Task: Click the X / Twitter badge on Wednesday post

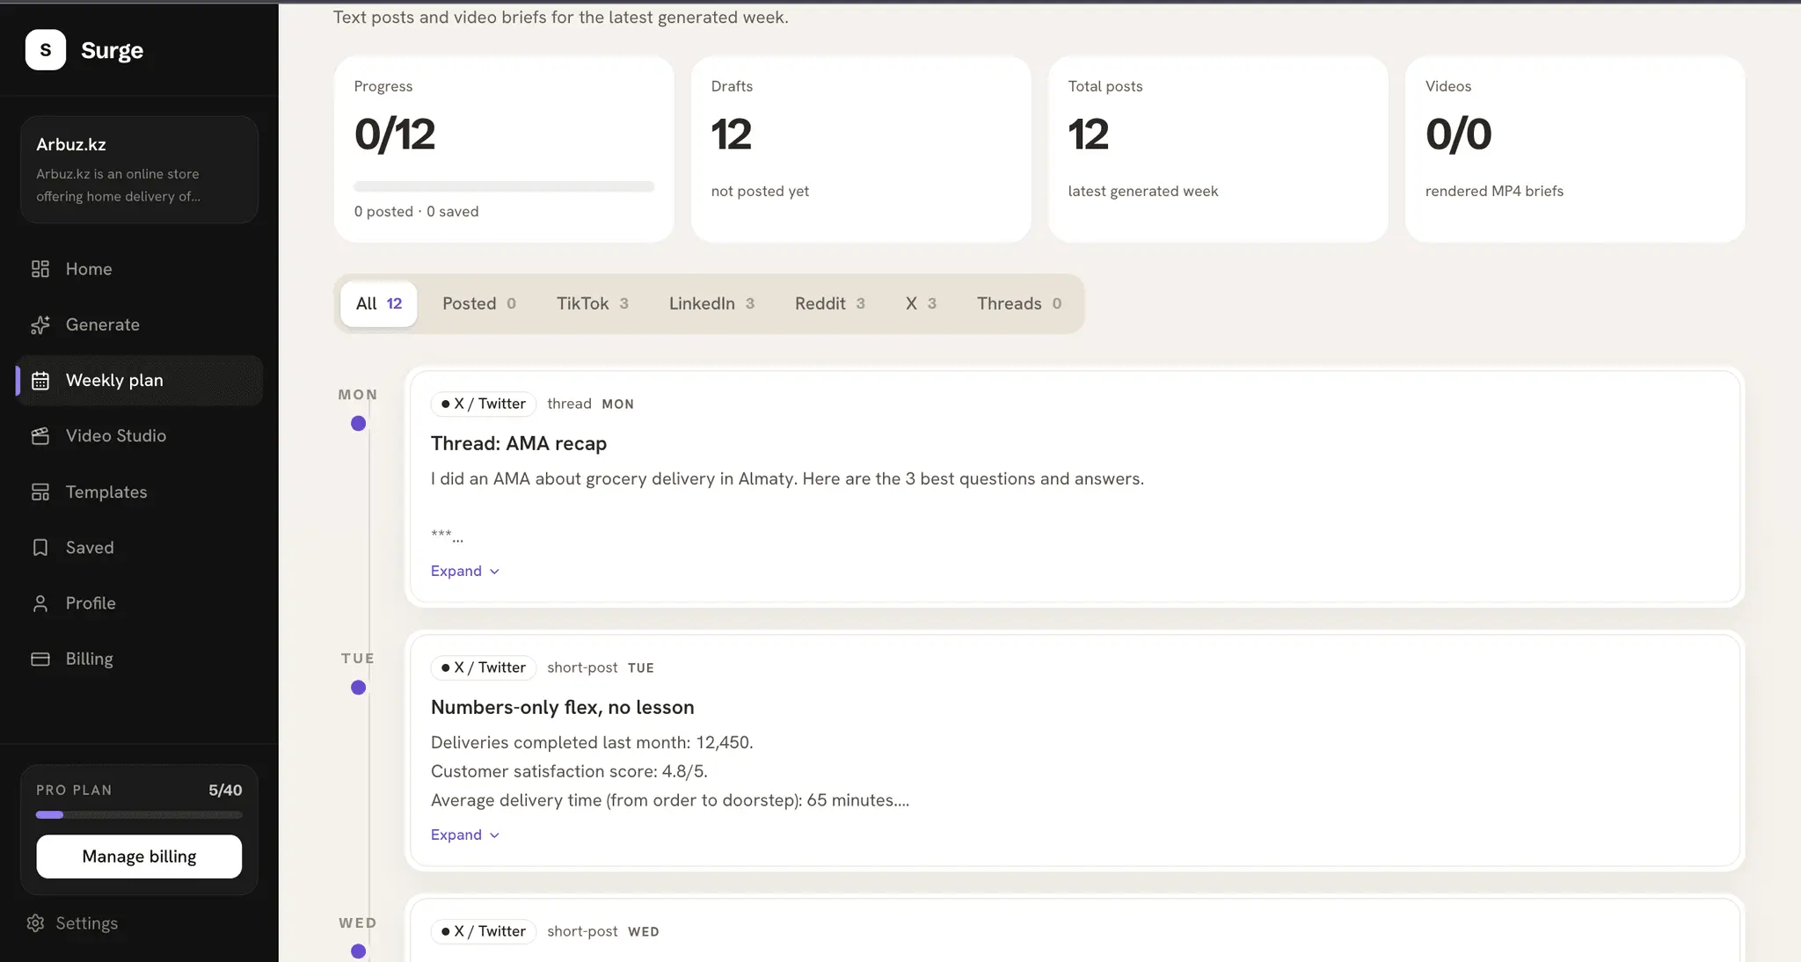Action: pos(484,931)
